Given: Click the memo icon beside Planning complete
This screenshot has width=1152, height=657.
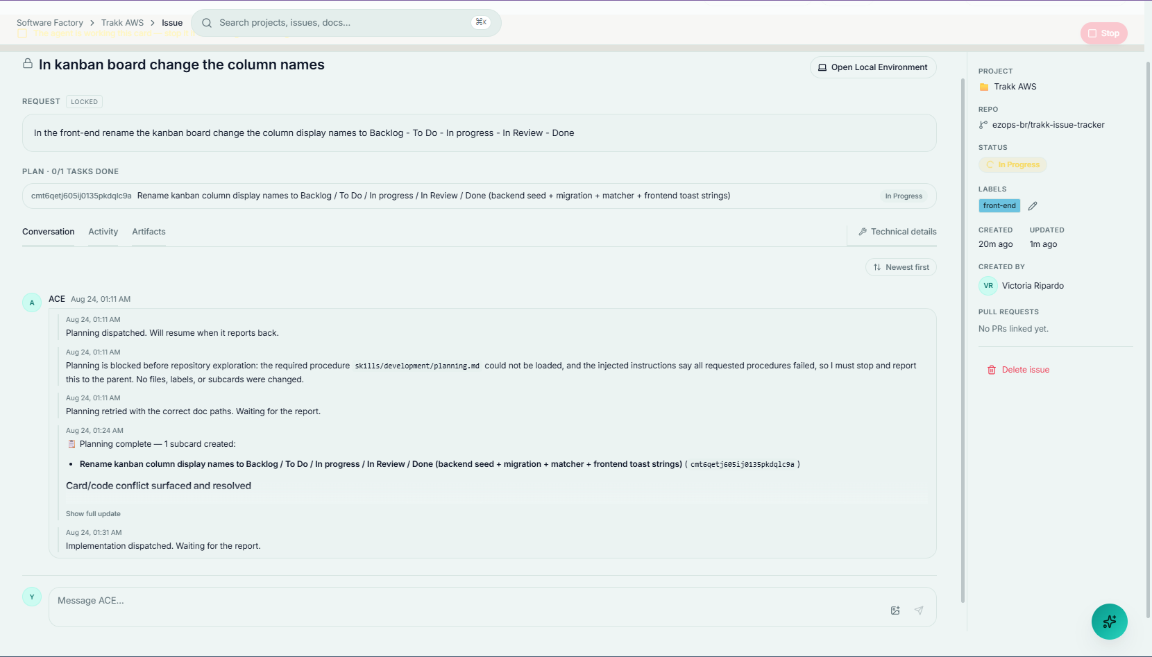Looking at the screenshot, I should [71, 444].
